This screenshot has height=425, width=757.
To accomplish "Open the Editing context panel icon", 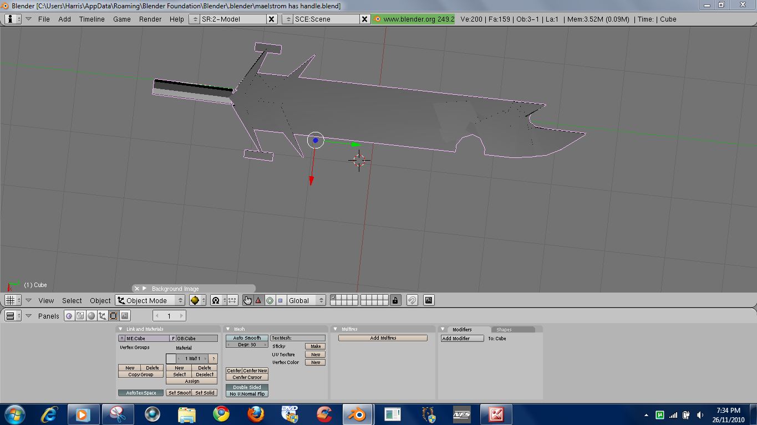I will click(x=114, y=316).
